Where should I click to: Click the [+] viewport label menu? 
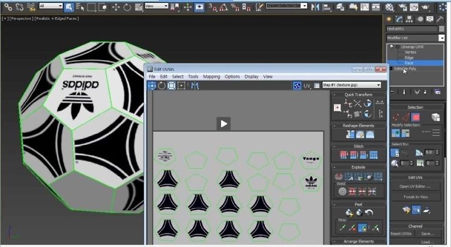pyautogui.click(x=5, y=18)
